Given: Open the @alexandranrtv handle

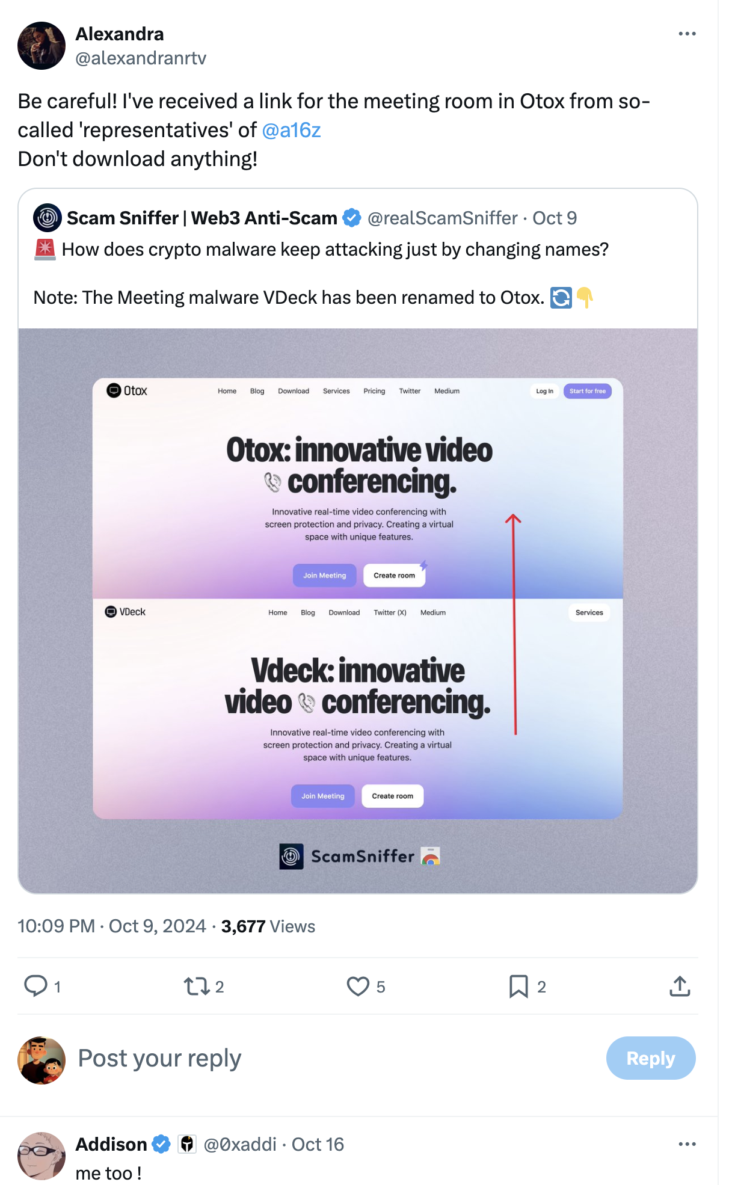Looking at the screenshot, I should coord(141,58).
